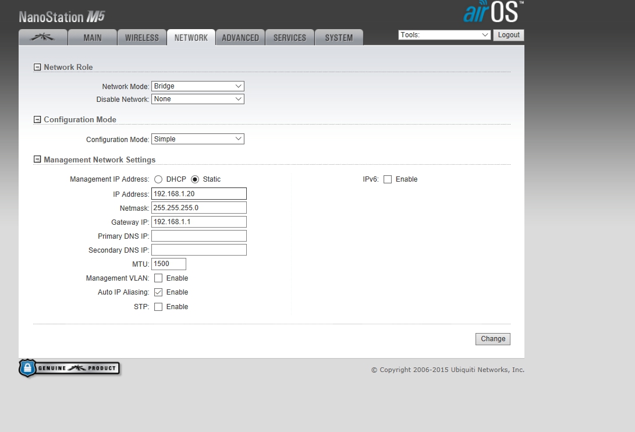Open the Tools dropdown menu
Image resolution: width=635 pixels, height=432 pixels.
pos(445,35)
